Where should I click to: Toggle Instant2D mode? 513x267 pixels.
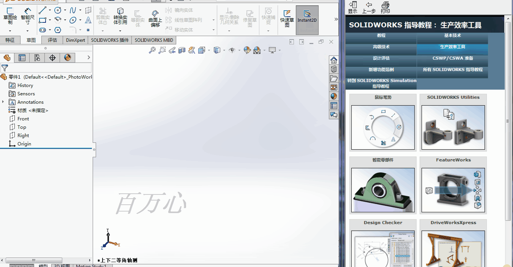[x=307, y=20]
